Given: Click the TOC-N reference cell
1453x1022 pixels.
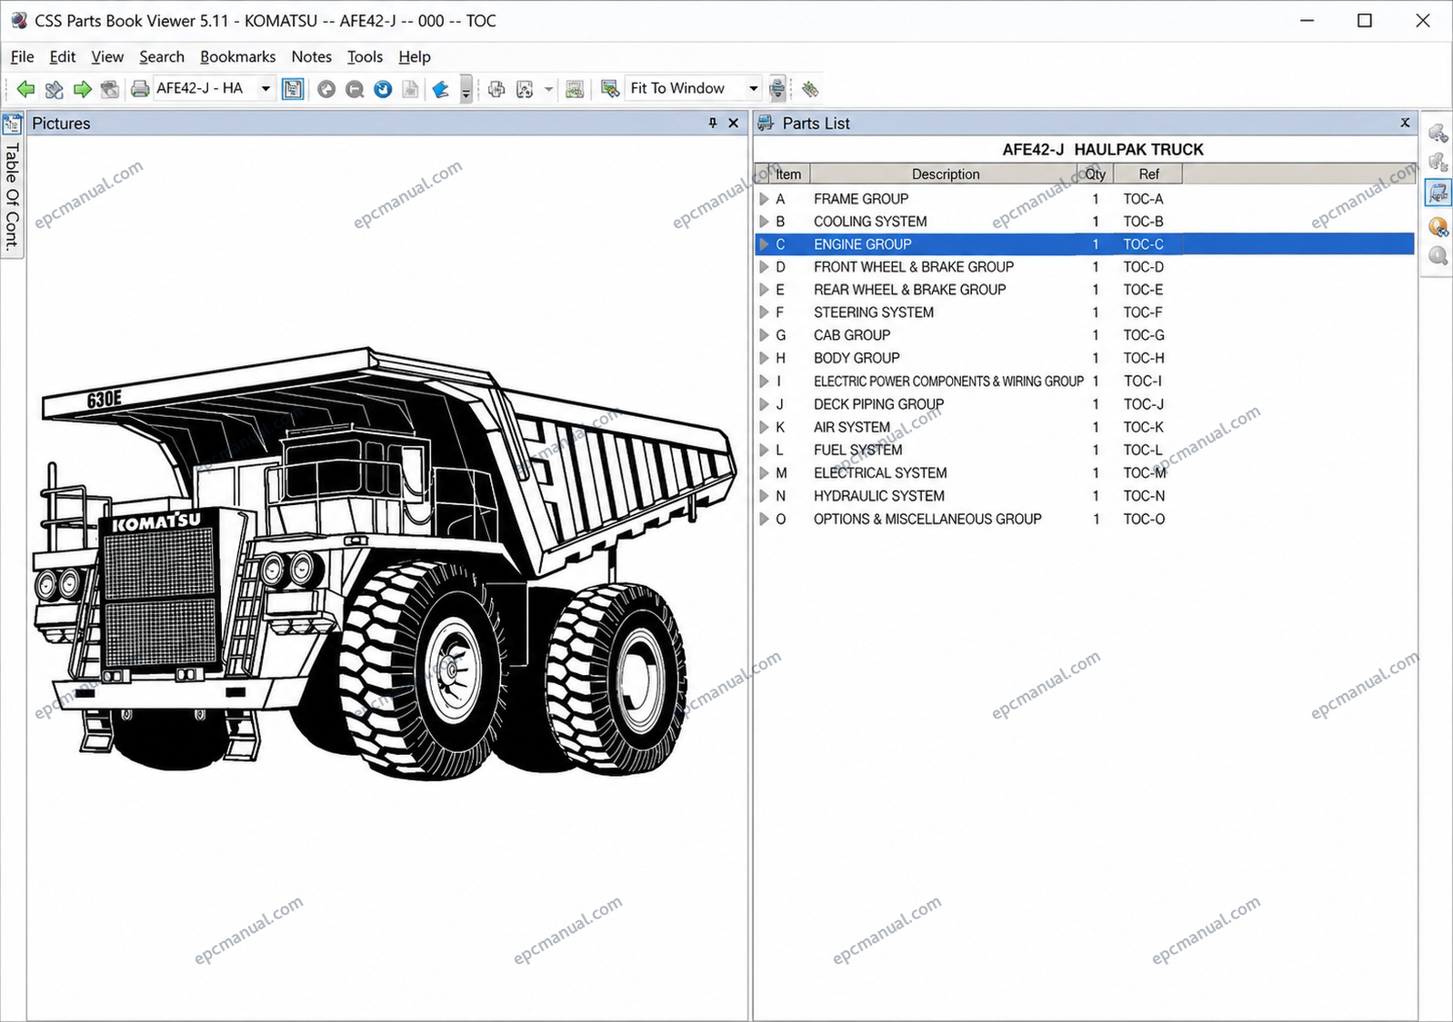Looking at the screenshot, I should tap(1144, 496).
